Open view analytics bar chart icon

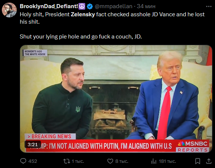point(154,161)
